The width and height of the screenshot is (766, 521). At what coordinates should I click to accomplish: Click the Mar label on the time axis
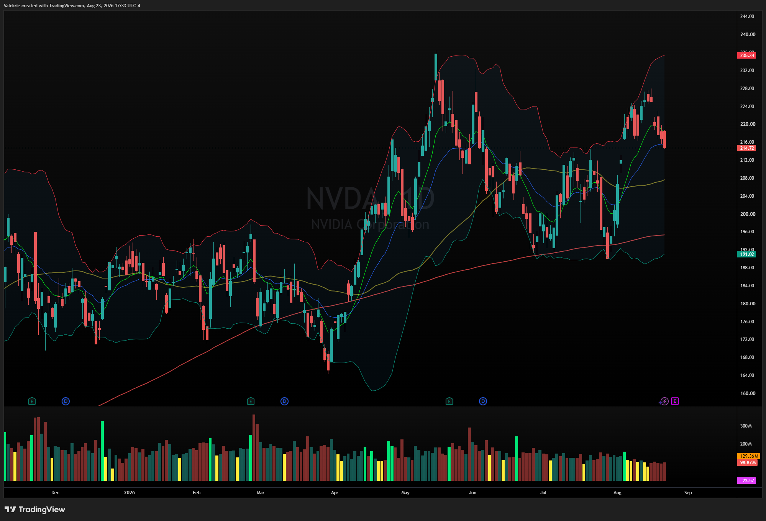(261, 493)
